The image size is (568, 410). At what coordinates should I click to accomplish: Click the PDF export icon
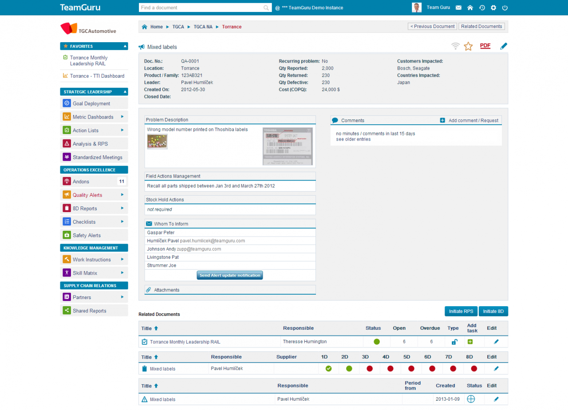tap(485, 46)
